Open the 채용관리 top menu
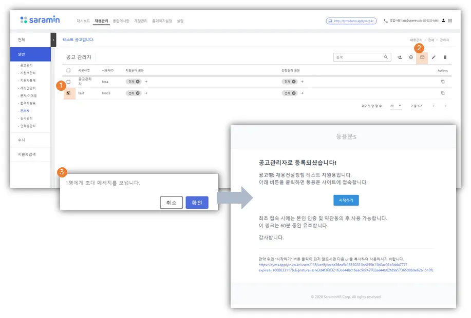The image size is (471, 318). (101, 21)
